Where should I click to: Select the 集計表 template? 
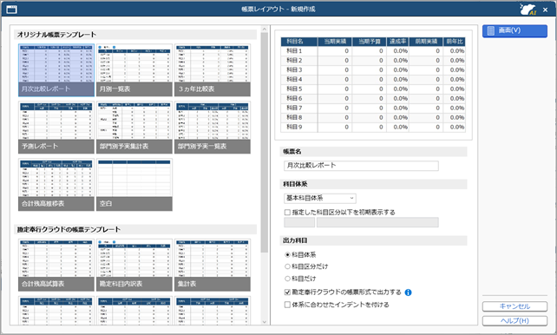(x=213, y=265)
